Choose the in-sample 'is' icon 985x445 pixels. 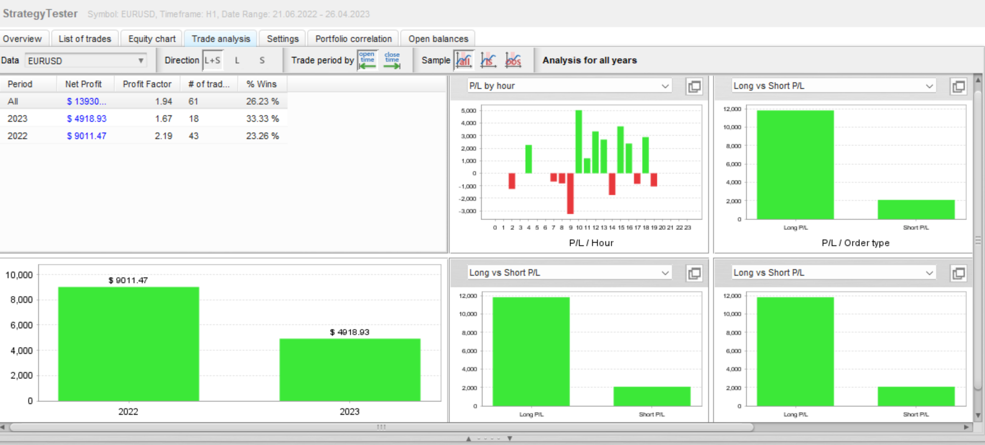click(488, 60)
